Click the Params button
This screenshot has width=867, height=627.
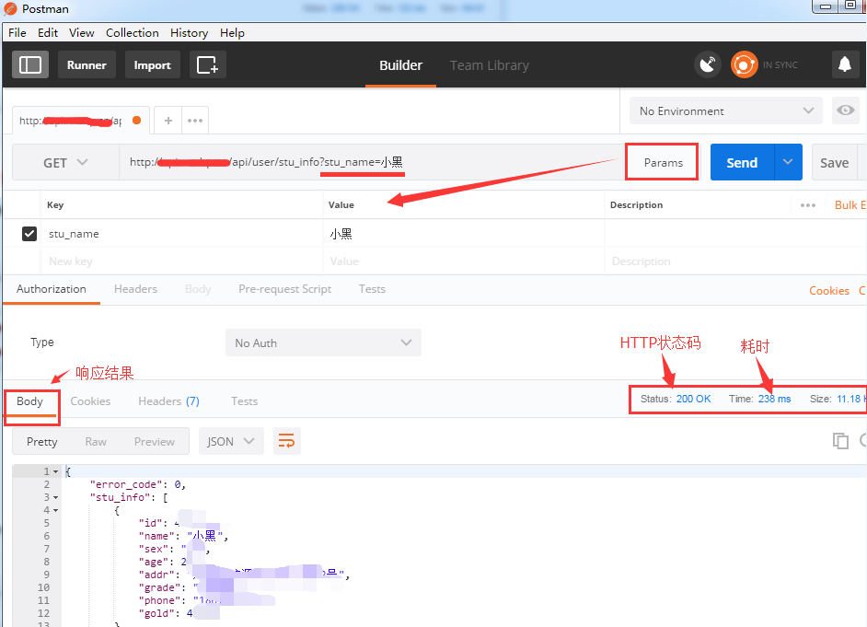click(x=663, y=162)
